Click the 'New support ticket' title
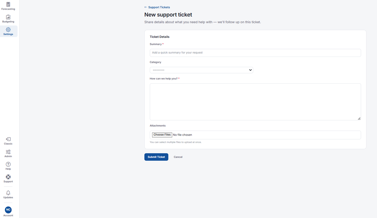377x218 pixels. 168,15
